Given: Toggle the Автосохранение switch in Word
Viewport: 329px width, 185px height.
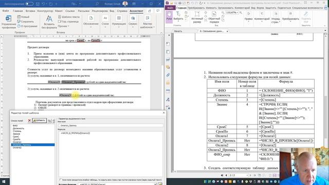Looking at the screenshot, I should click(29, 4).
